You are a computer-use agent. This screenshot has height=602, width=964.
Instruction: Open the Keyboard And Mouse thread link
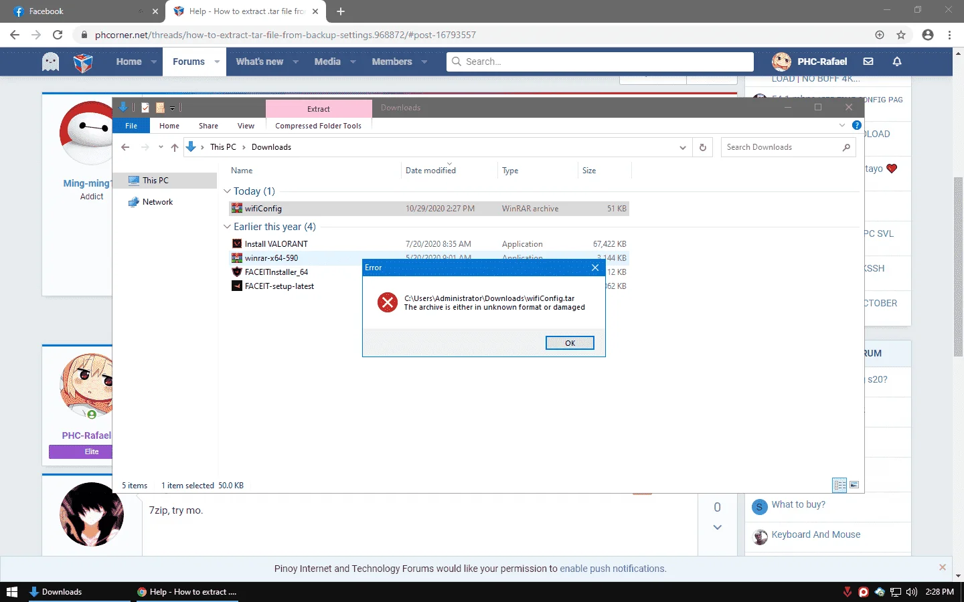815,534
